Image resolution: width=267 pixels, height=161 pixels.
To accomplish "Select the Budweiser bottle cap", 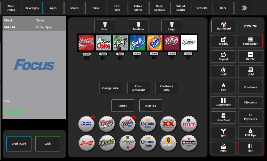I will (x=87, y=143).
